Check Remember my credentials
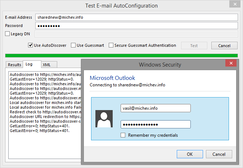243x168 pixels. coord(123,135)
